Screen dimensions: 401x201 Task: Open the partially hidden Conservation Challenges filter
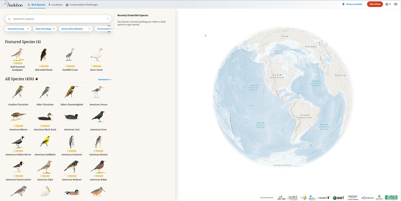tap(104, 29)
